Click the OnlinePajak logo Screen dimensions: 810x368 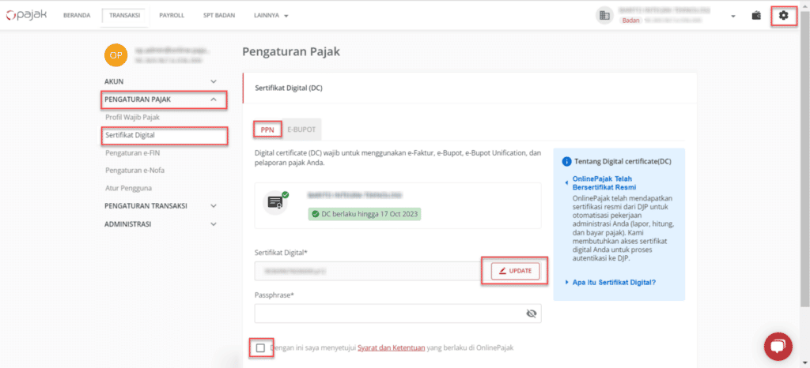pos(26,16)
